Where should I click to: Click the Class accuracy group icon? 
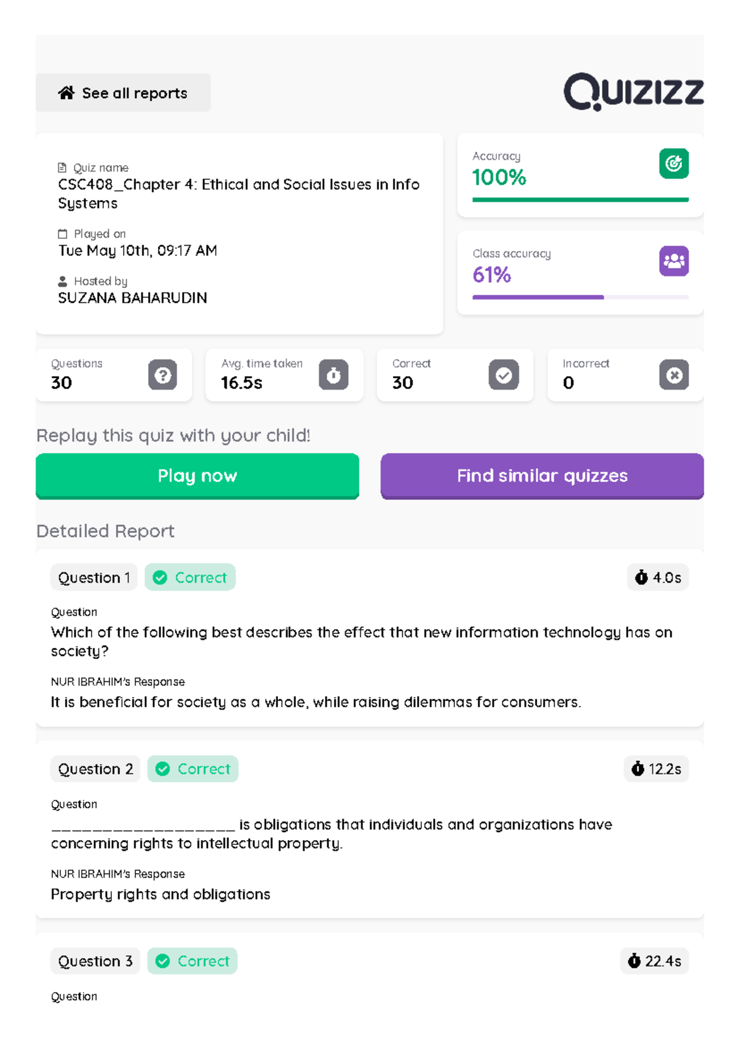coord(673,261)
